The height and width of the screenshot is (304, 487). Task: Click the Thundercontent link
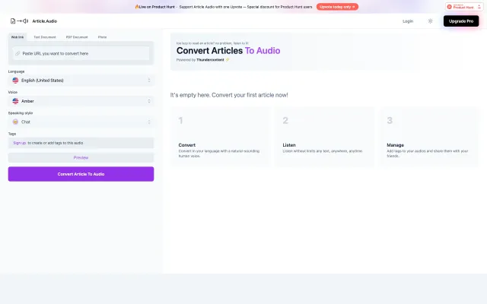[x=210, y=60]
